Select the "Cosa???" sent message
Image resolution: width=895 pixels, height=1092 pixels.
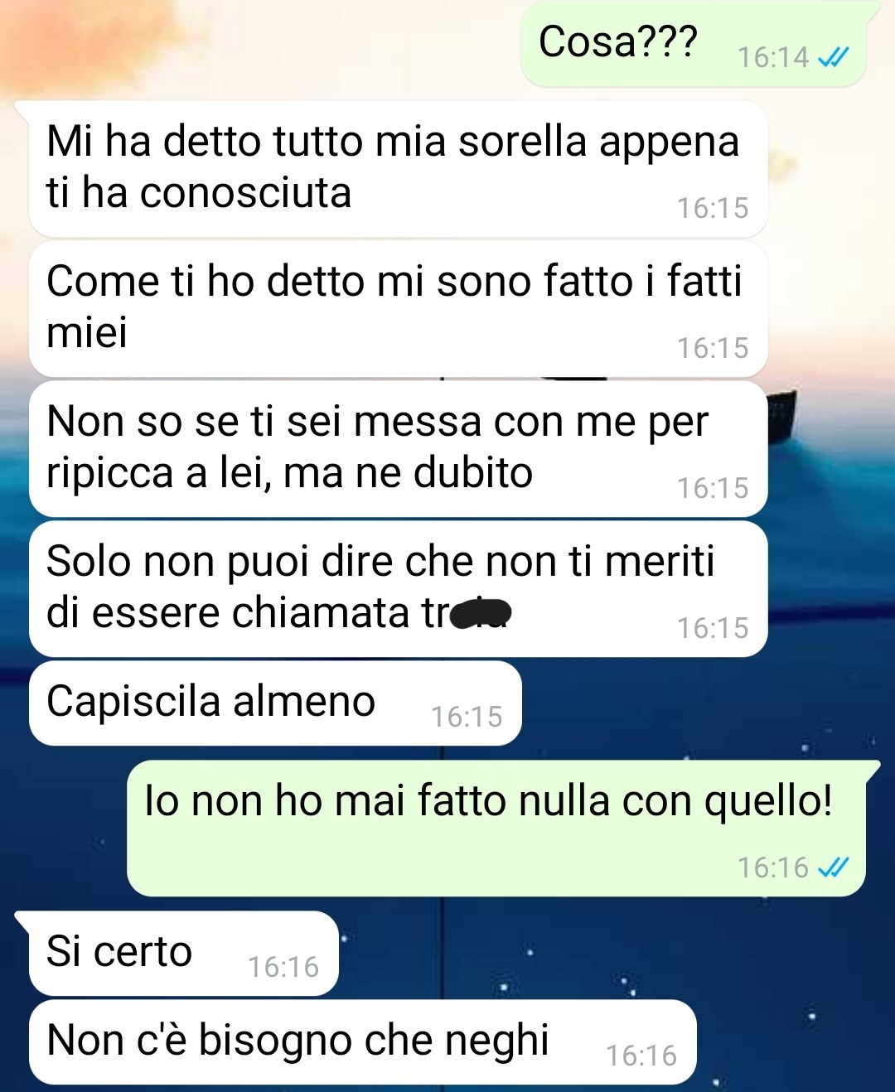click(x=694, y=44)
